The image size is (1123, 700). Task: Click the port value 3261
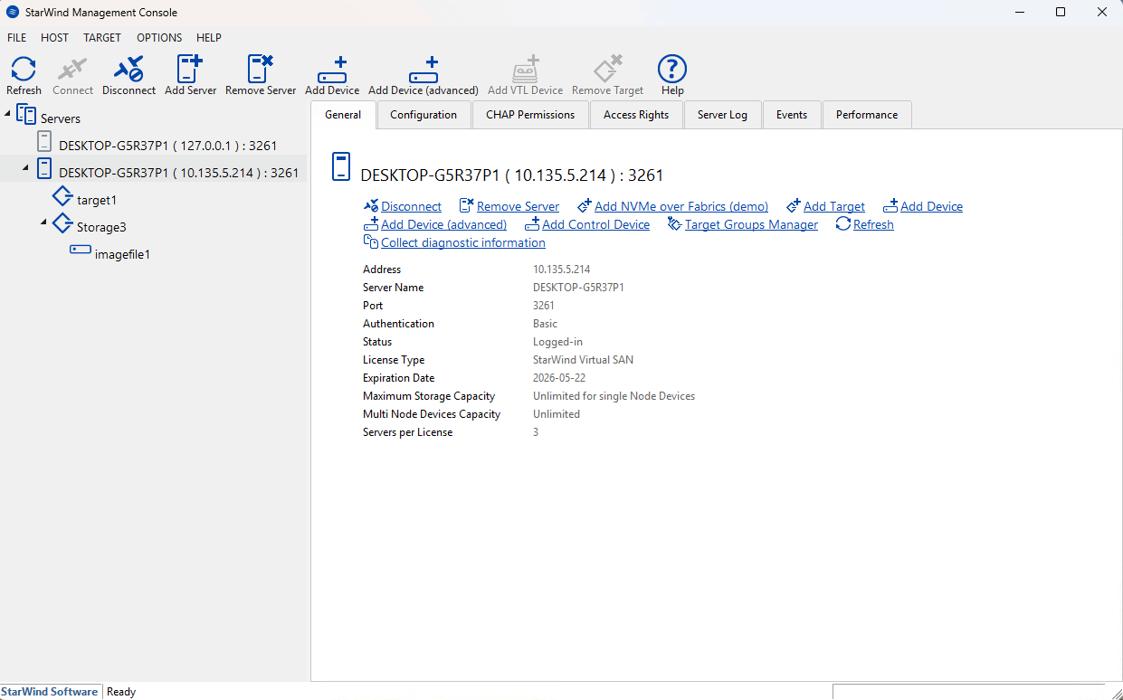tap(544, 306)
